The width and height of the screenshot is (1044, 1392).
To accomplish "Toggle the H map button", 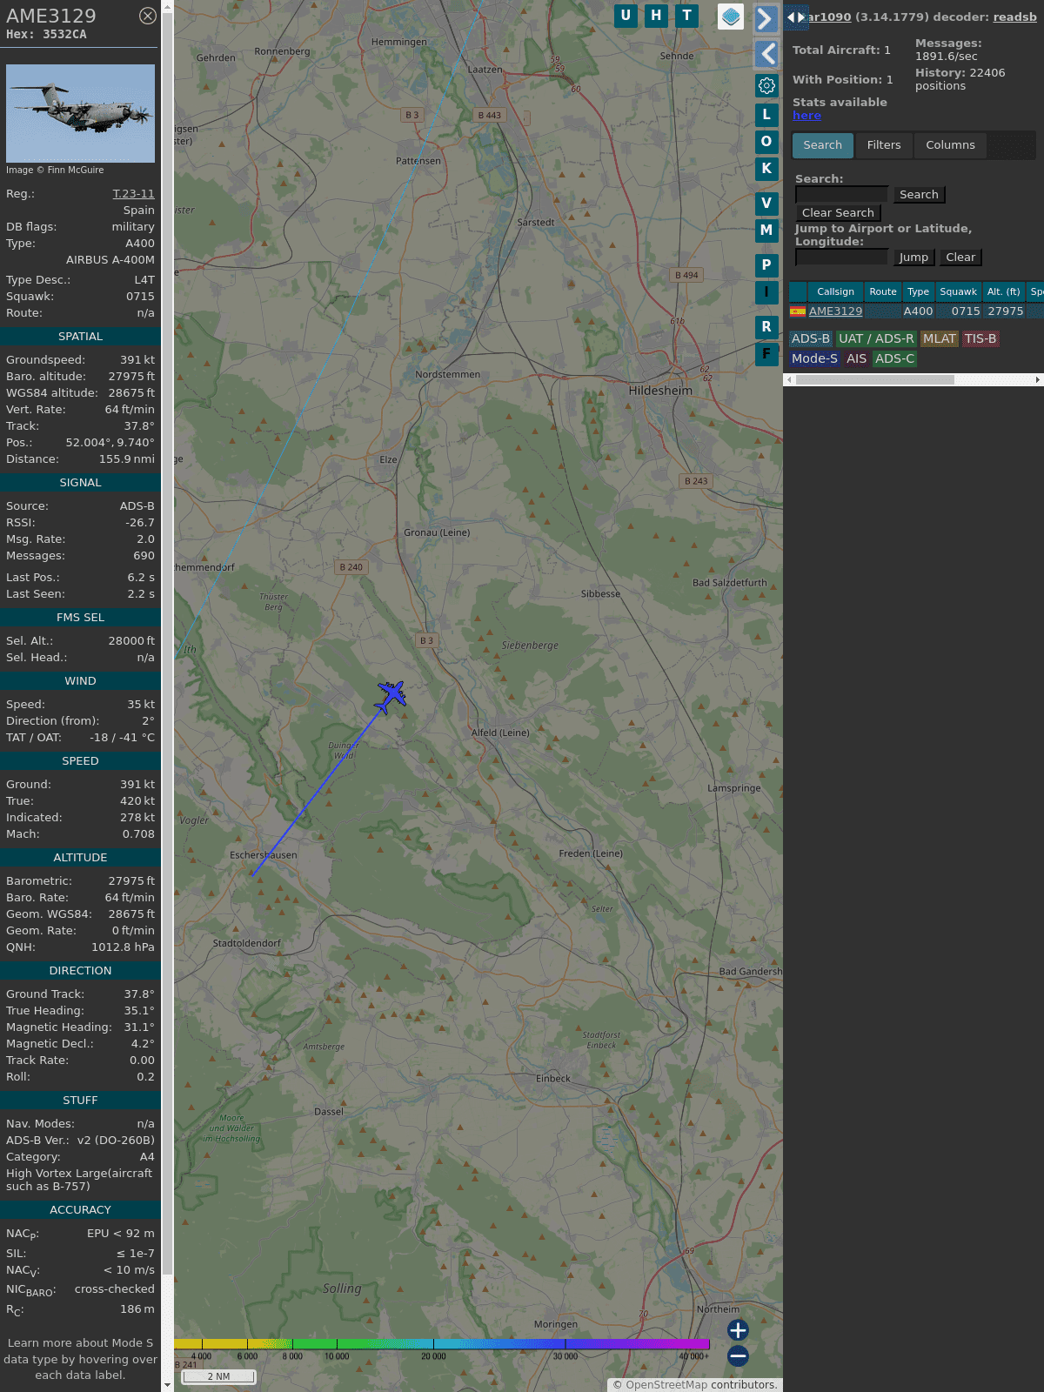I will point(656,16).
